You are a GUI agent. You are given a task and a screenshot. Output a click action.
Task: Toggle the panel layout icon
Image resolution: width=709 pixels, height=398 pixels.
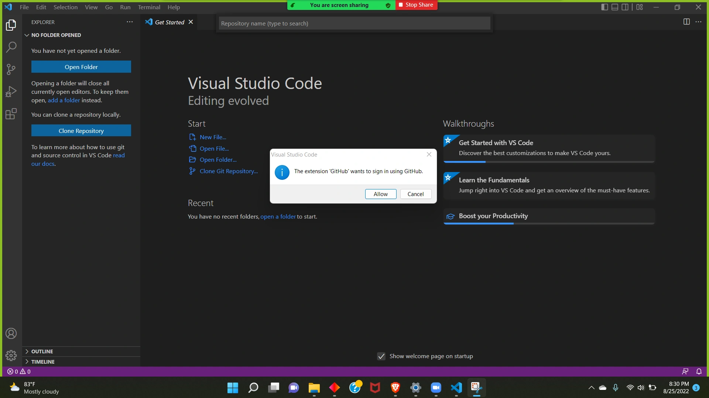615,7
